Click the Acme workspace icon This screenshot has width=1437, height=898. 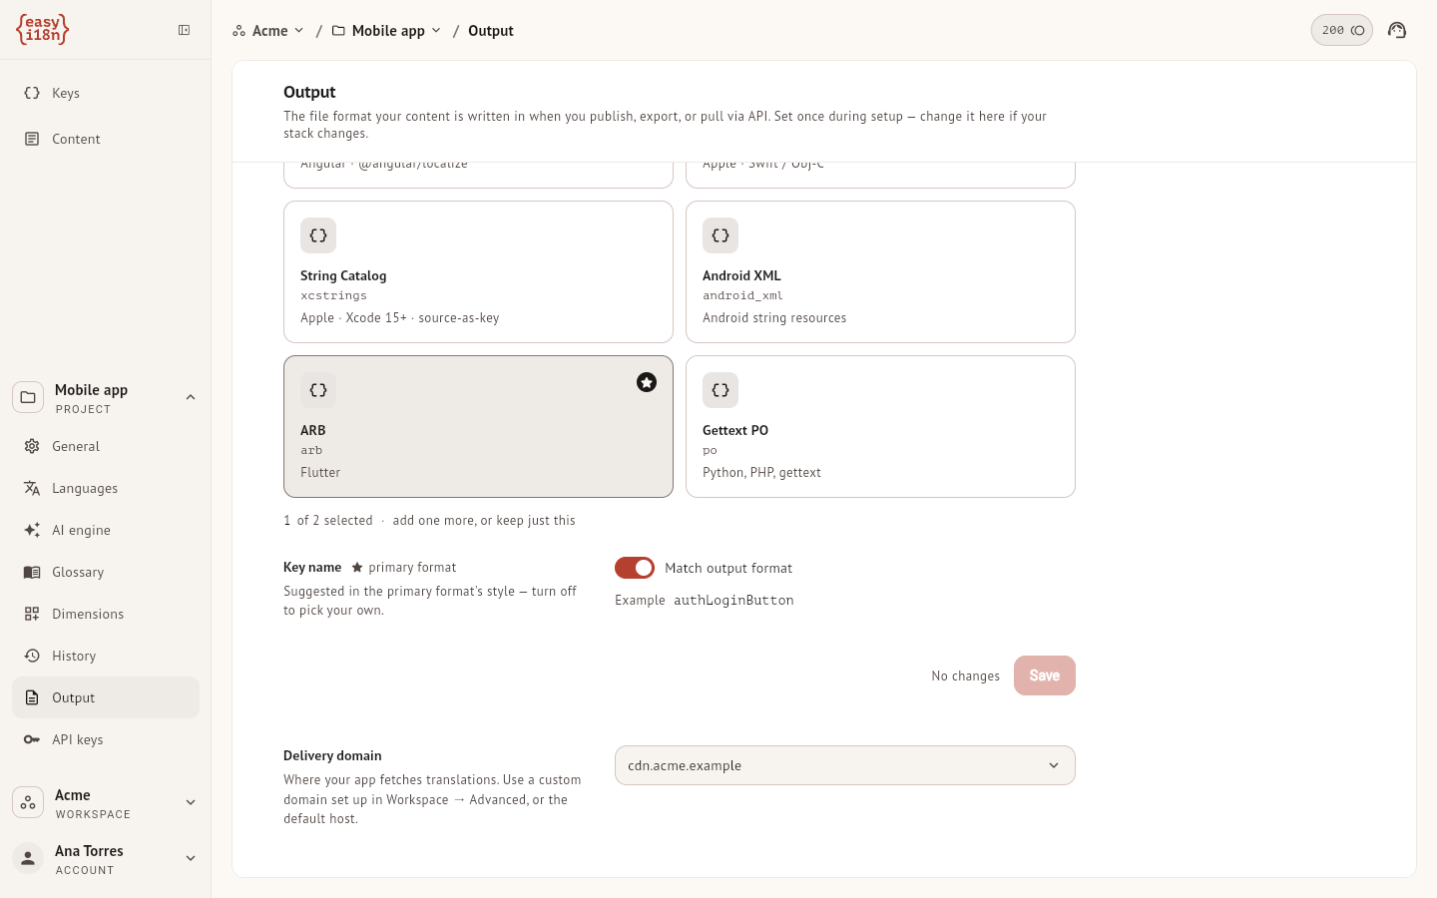click(x=28, y=802)
